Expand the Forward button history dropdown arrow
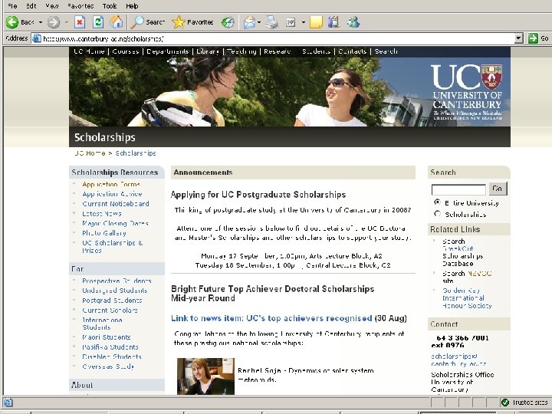The width and height of the screenshot is (552, 414). (x=67, y=22)
